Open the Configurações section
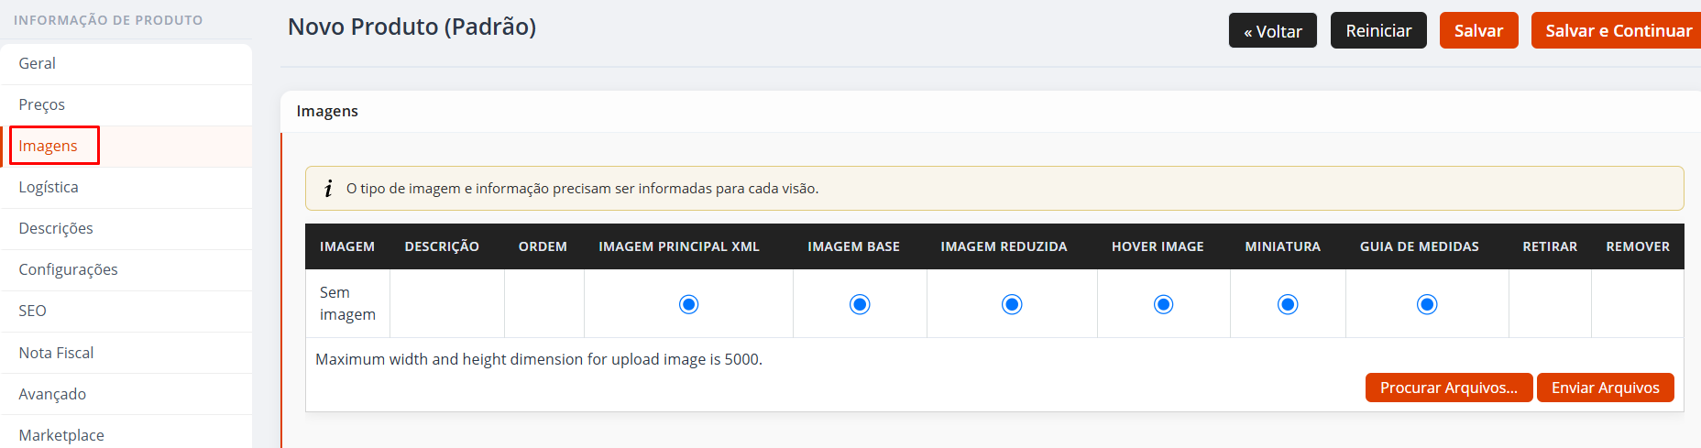Image resolution: width=1701 pixels, height=448 pixels. (126, 270)
